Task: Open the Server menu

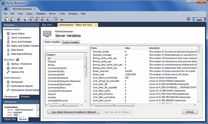Action: tap(52, 14)
